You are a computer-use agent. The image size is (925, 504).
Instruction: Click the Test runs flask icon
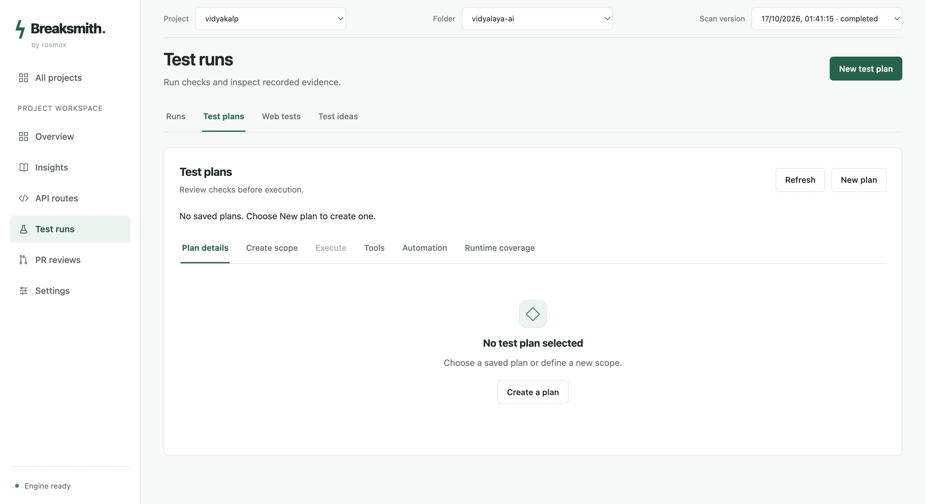click(x=23, y=229)
